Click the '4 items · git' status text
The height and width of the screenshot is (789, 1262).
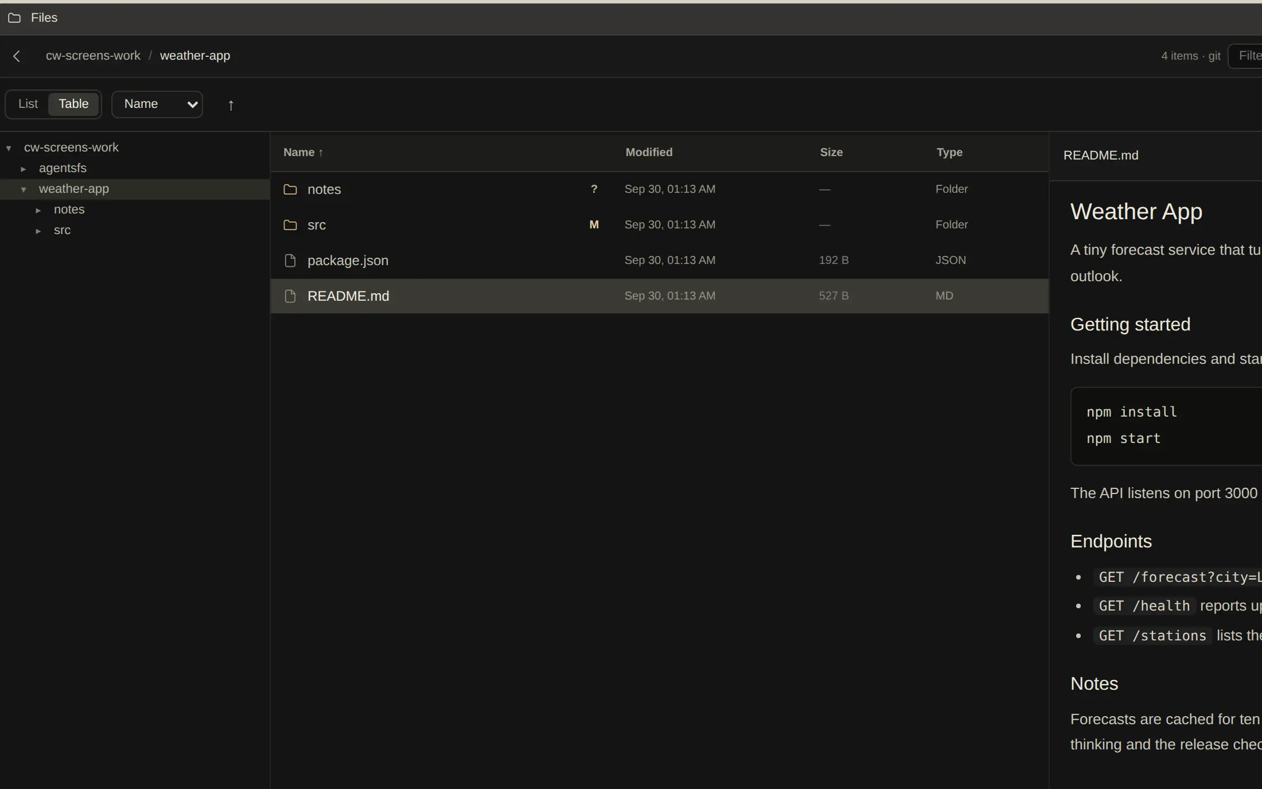[x=1191, y=56]
